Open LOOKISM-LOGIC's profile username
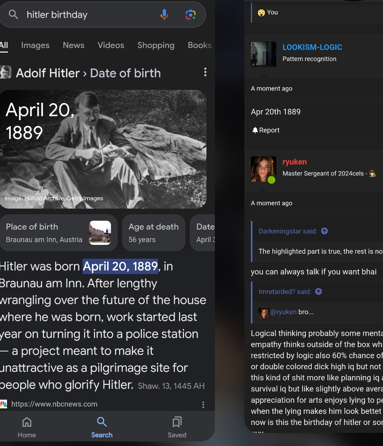 312,47
